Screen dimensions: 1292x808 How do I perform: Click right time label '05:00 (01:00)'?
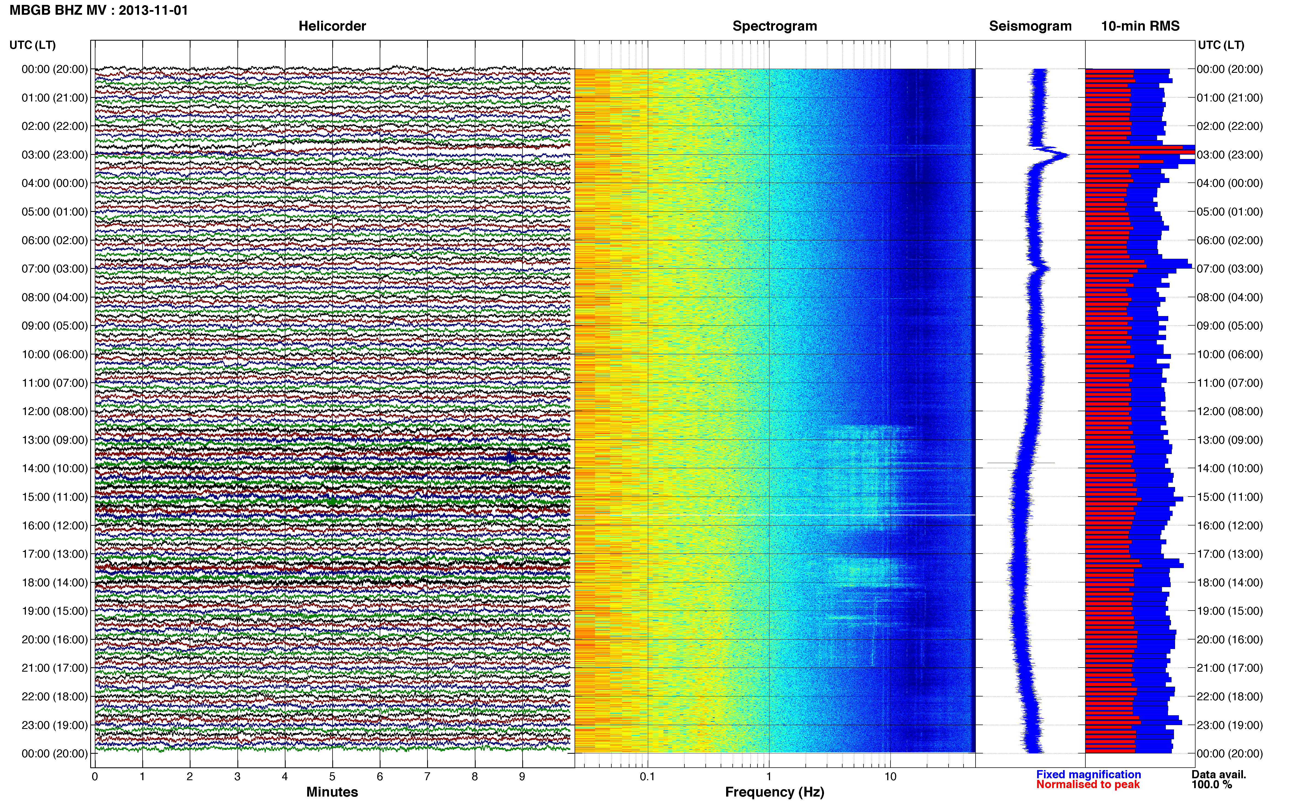(x=1230, y=212)
